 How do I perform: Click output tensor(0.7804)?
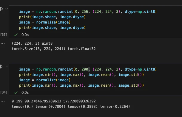[x=50, y=107]
